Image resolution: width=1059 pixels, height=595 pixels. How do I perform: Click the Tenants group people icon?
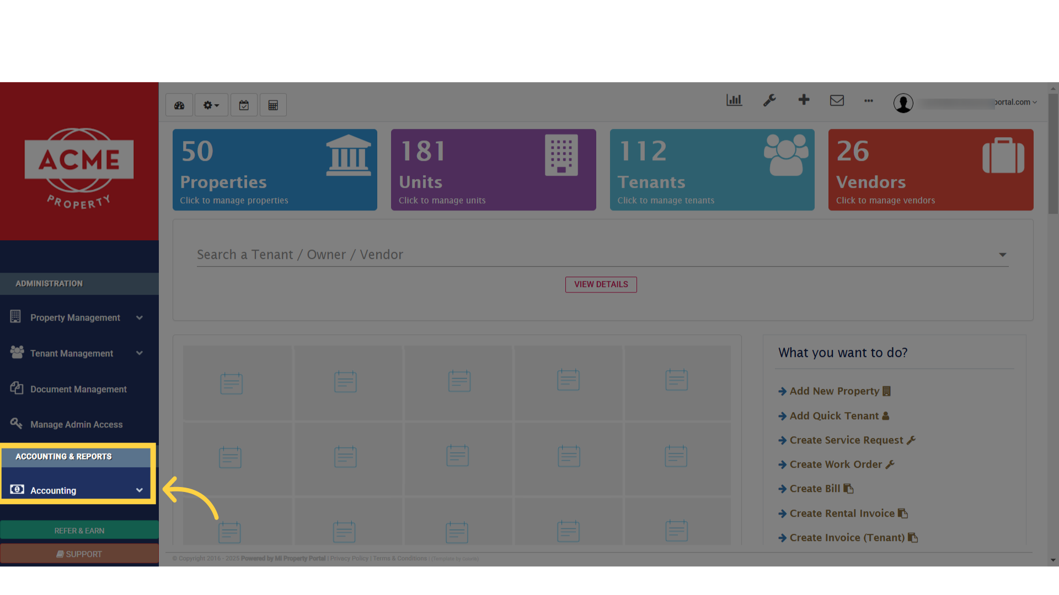[785, 155]
